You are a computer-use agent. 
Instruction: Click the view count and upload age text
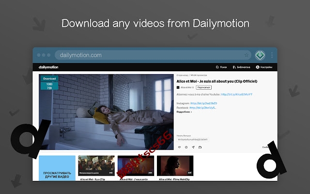(x=192, y=75)
